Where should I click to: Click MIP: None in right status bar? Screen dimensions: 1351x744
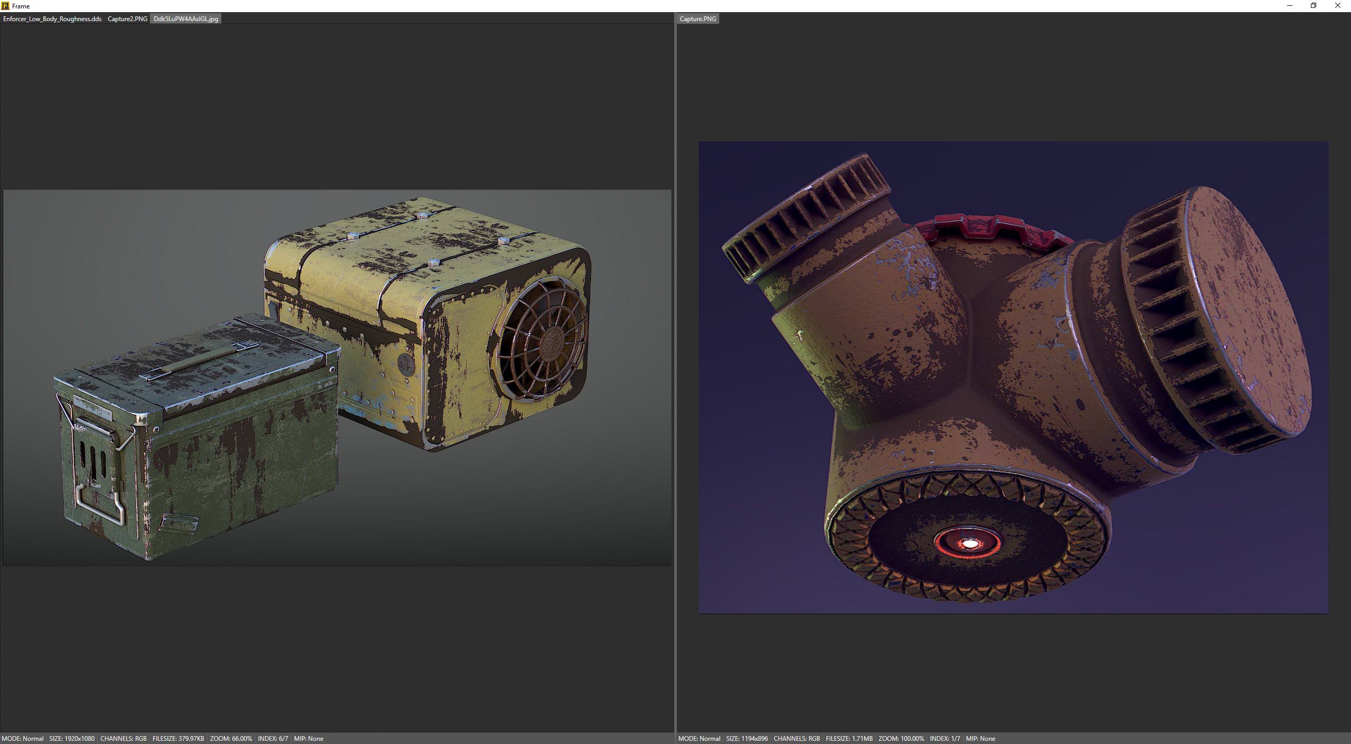tap(980, 738)
